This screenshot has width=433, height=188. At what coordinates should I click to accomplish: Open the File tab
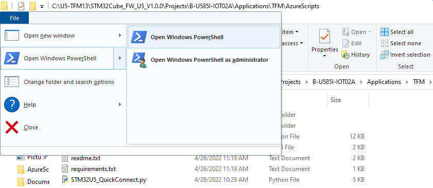(14, 18)
